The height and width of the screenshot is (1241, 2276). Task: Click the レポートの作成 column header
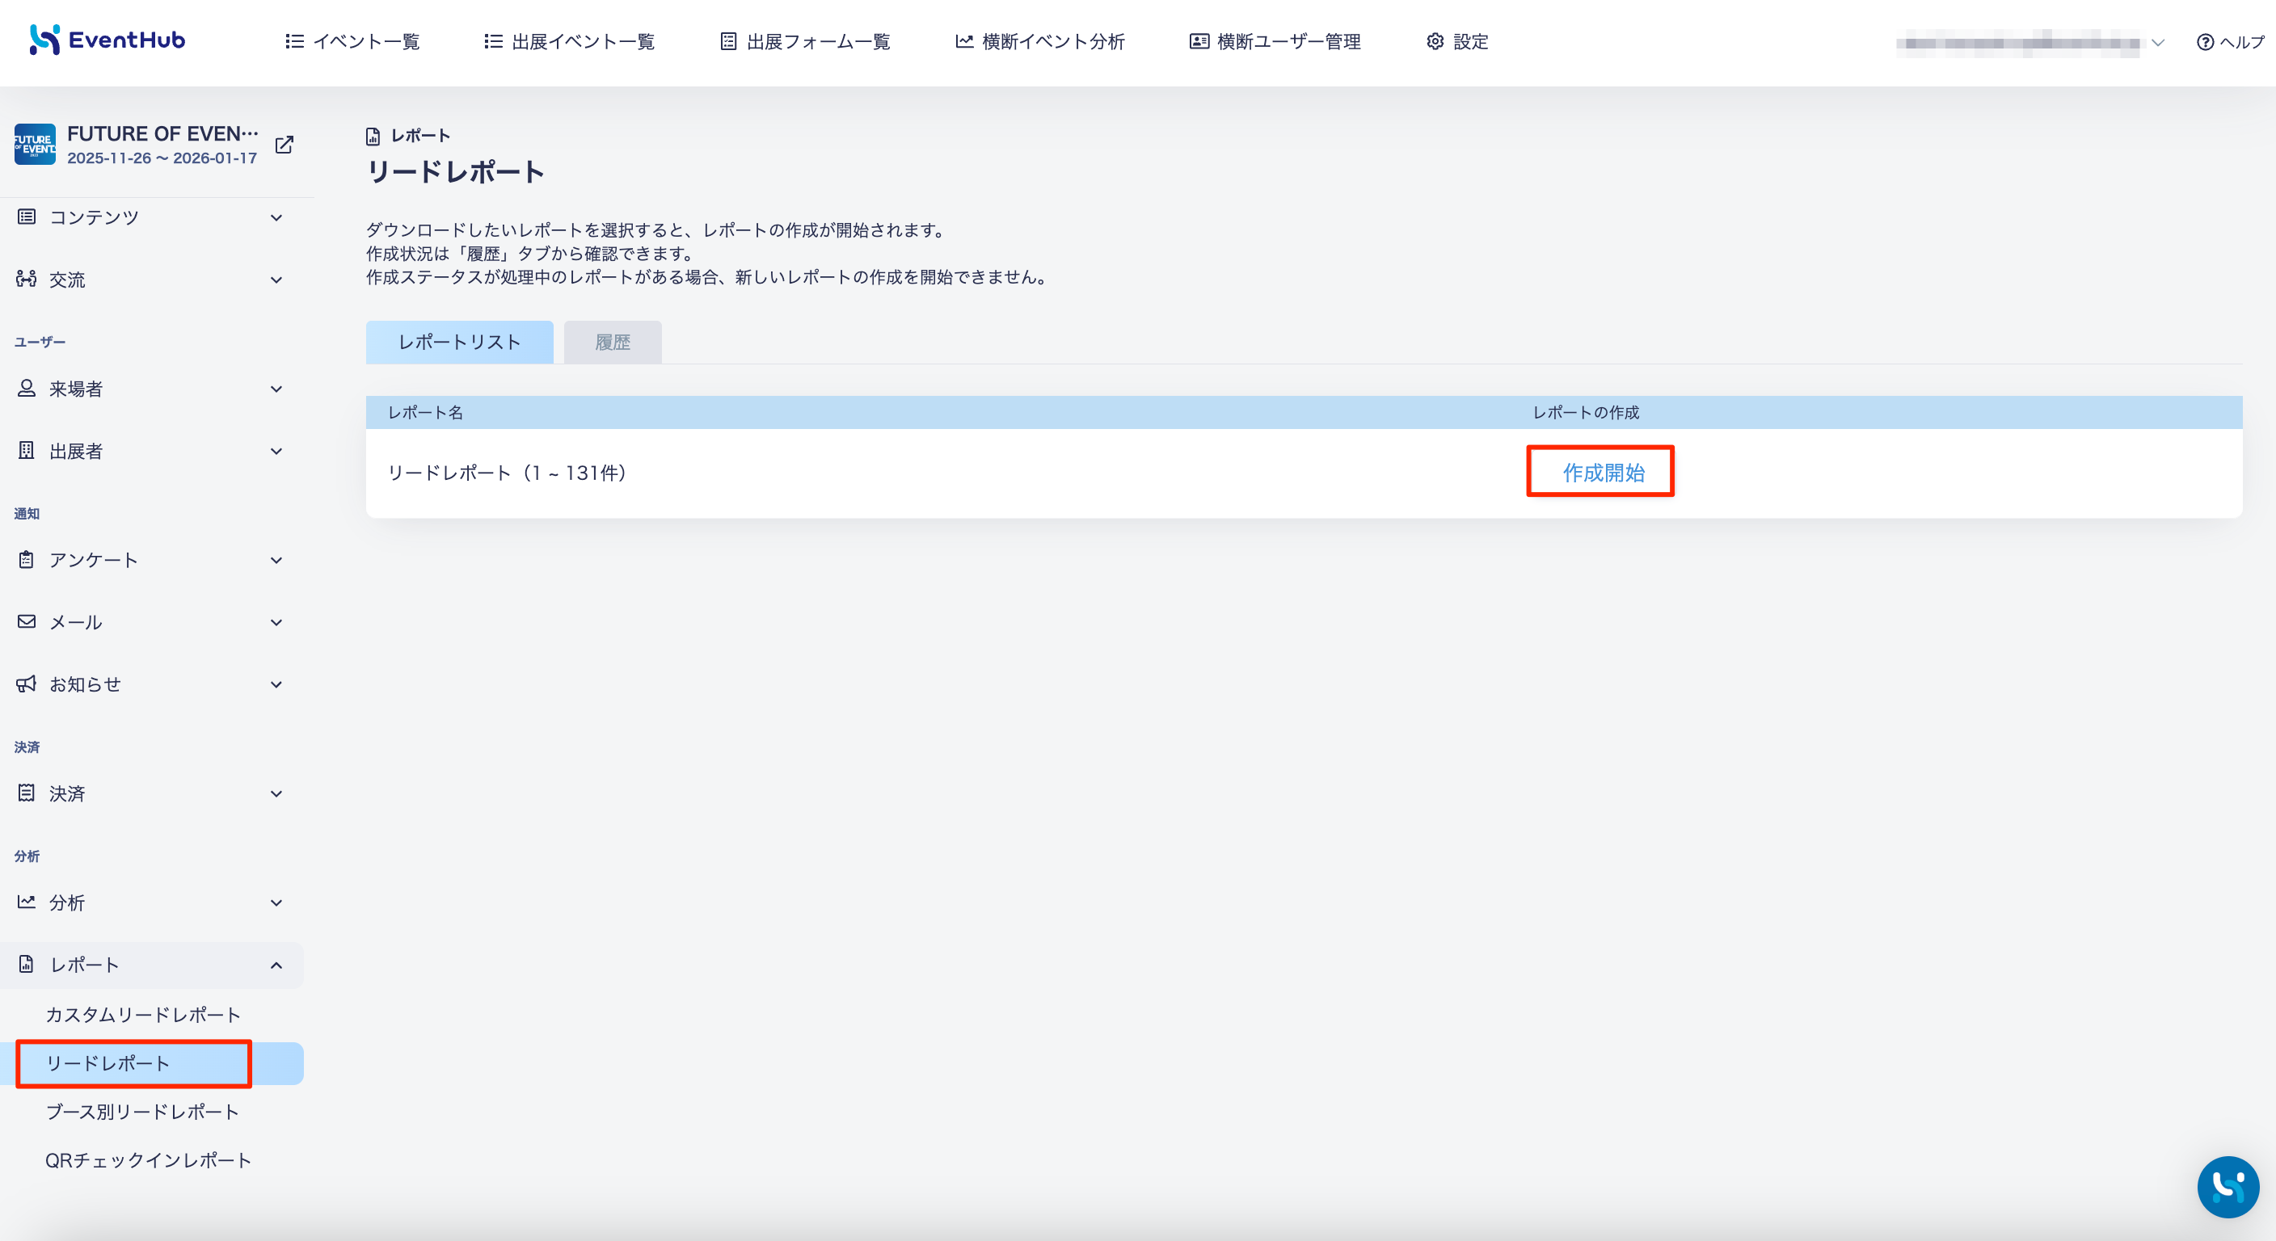point(1585,413)
